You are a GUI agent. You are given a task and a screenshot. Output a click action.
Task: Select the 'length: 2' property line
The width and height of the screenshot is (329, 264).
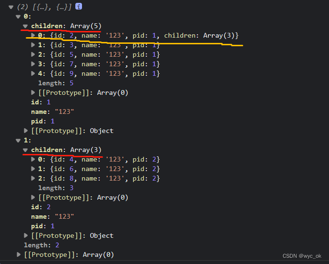pos(41,245)
